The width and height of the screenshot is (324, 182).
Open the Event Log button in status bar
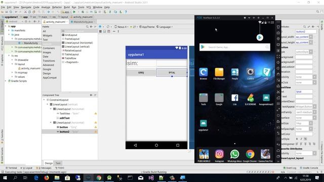pyautogui.click(x=290, y=168)
